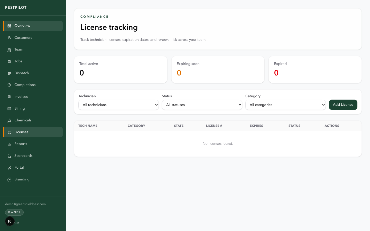Click the Licenses icon in sidebar
The image size is (370, 231).
[9, 132]
